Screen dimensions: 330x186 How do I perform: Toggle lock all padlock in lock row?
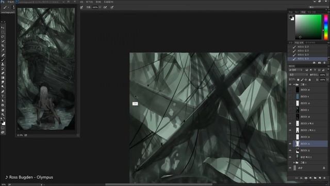[x=309, y=80]
